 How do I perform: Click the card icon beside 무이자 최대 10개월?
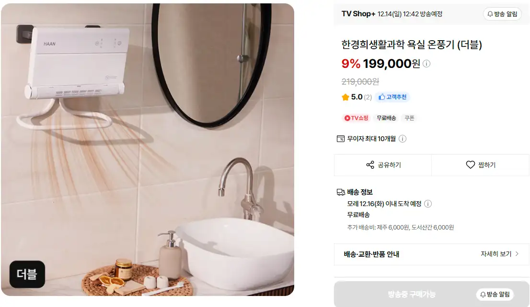341,139
